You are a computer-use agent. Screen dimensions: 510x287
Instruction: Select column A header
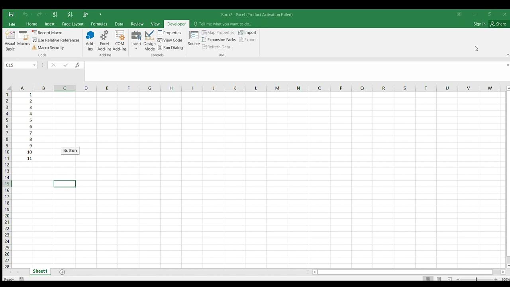(x=22, y=88)
